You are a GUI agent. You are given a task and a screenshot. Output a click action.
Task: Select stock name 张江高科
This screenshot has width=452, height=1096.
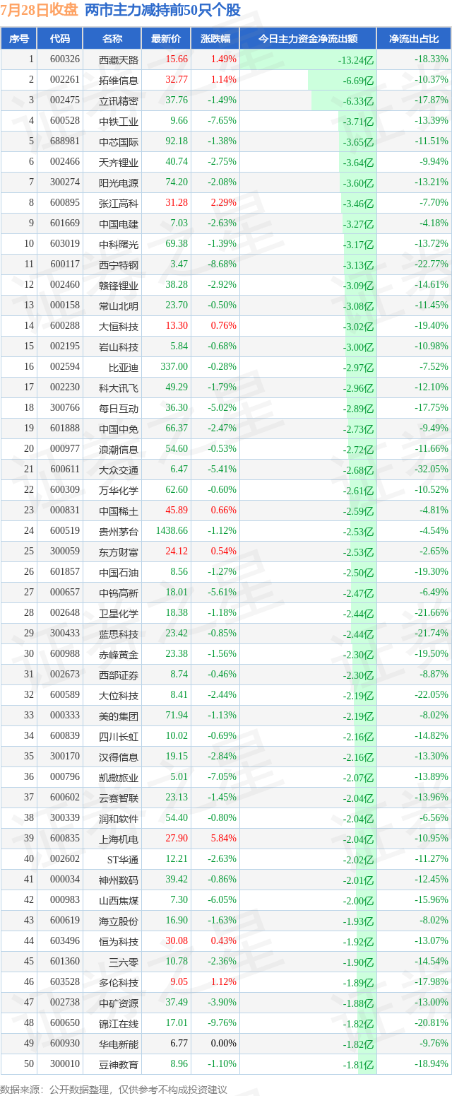click(x=119, y=203)
